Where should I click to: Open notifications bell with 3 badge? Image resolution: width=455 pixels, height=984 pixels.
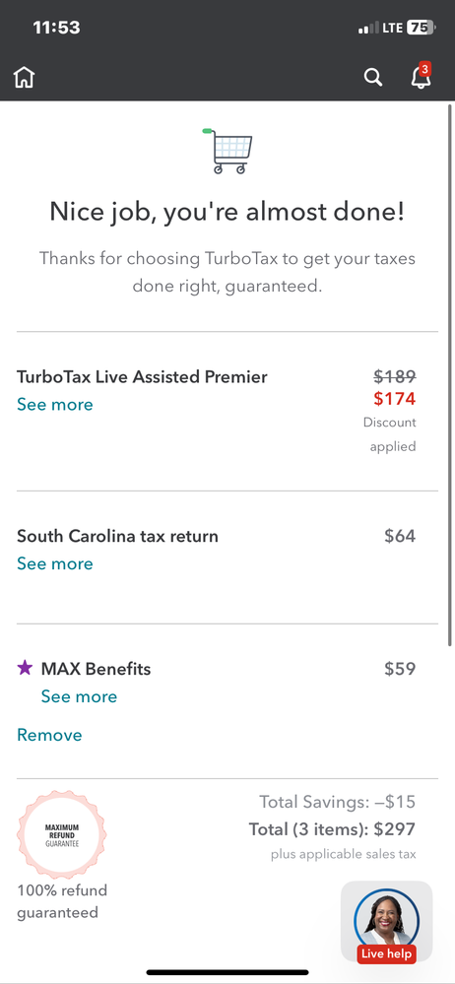422,75
